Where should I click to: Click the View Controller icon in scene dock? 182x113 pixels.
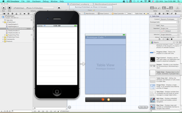point(108,99)
